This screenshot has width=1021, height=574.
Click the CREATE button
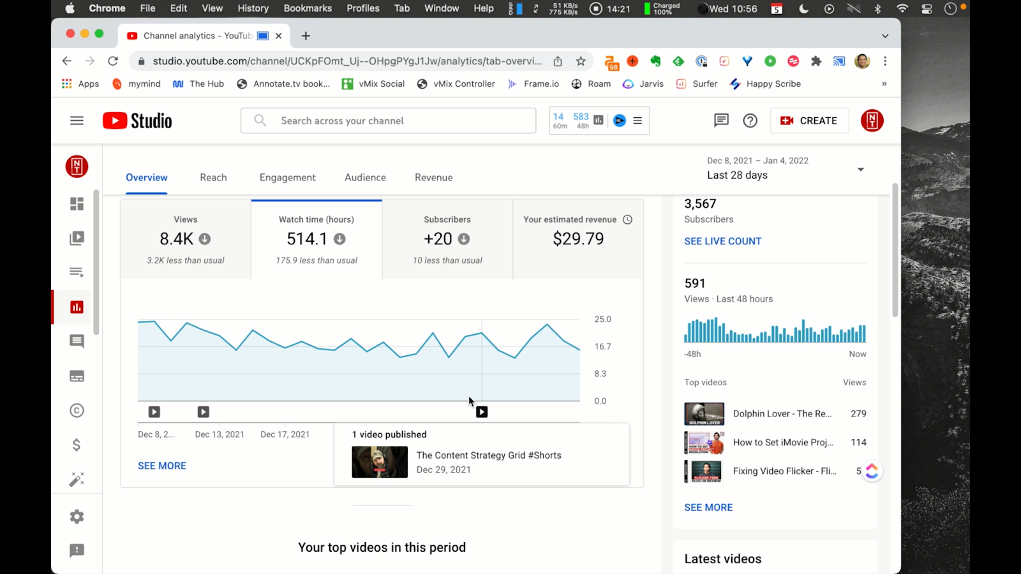tap(810, 121)
